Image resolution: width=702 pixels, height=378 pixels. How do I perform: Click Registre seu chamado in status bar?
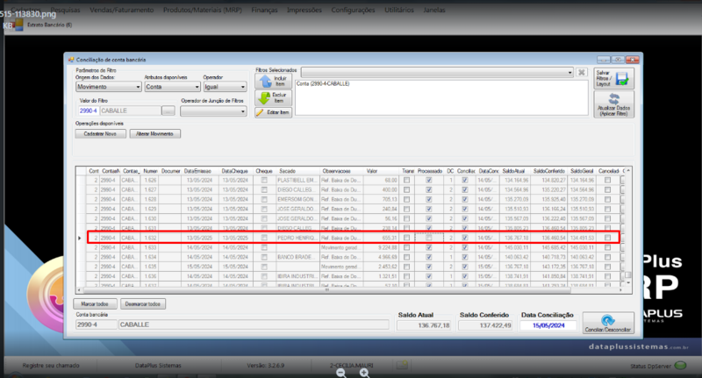click(x=51, y=366)
